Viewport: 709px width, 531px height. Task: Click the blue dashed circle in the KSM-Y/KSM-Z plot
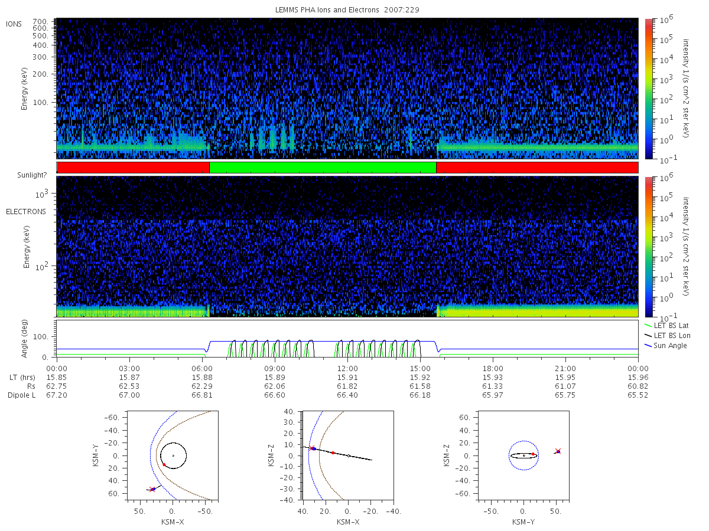pyautogui.click(x=523, y=455)
